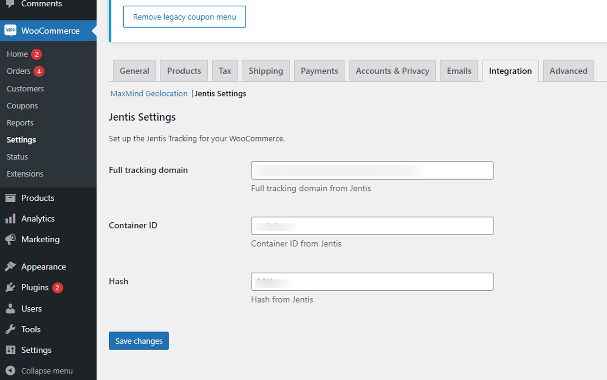607x380 pixels.
Task: Click the Users person icon
Action: (10, 309)
